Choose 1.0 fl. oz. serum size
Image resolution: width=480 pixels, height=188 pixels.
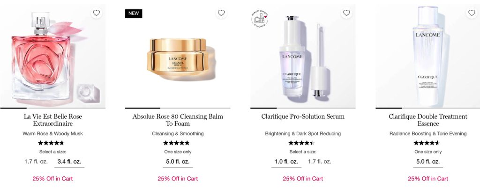point(286,162)
